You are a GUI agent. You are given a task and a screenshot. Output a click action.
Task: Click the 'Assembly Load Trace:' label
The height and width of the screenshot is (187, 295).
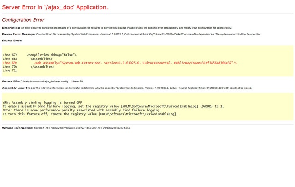18,88
